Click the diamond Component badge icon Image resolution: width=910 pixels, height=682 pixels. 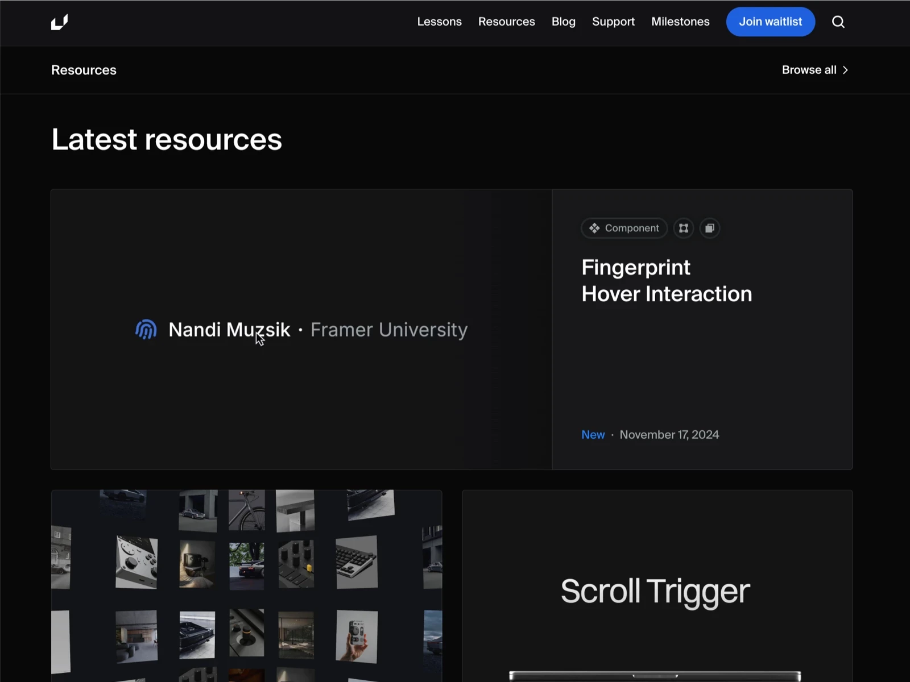pyautogui.click(x=594, y=228)
